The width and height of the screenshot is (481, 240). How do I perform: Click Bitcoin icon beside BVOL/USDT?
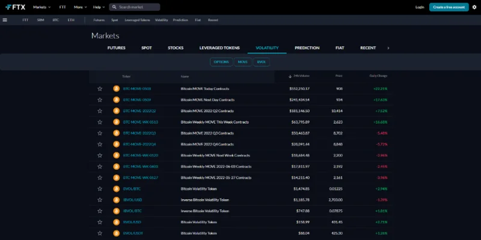(116, 233)
